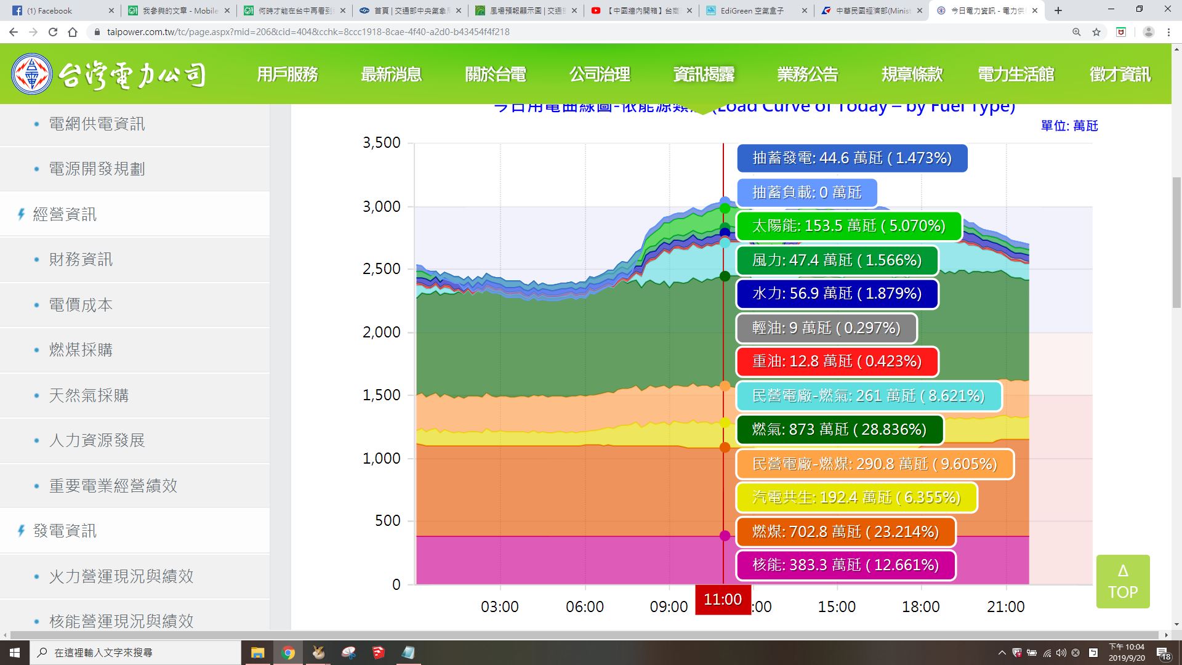
Task: Click the Windows taskbar search box
Action: [135, 653]
